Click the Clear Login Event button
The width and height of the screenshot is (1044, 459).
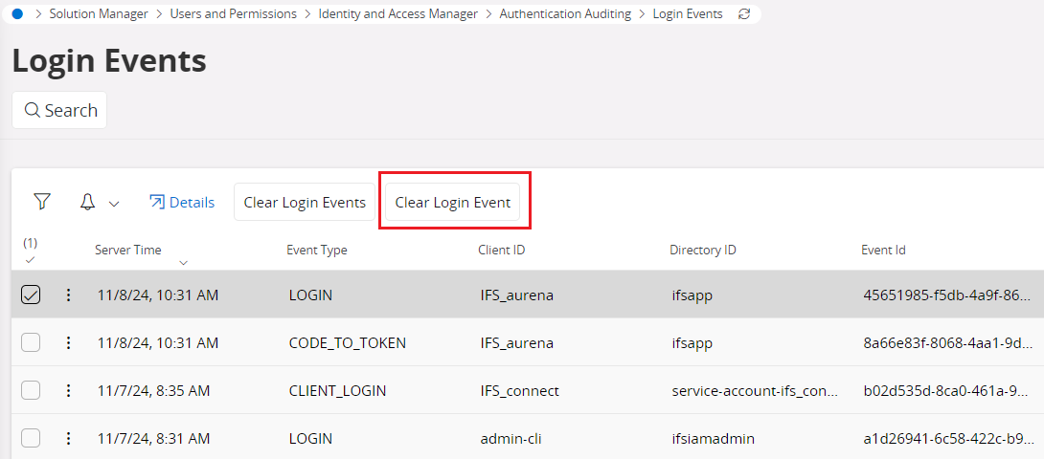[x=453, y=203]
